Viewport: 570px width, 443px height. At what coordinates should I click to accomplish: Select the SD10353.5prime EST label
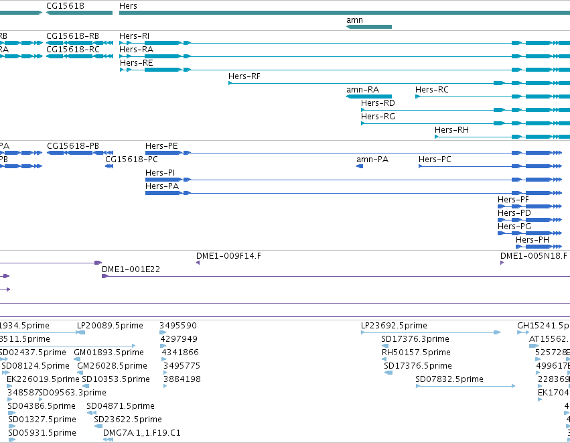[x=116, y=379]
